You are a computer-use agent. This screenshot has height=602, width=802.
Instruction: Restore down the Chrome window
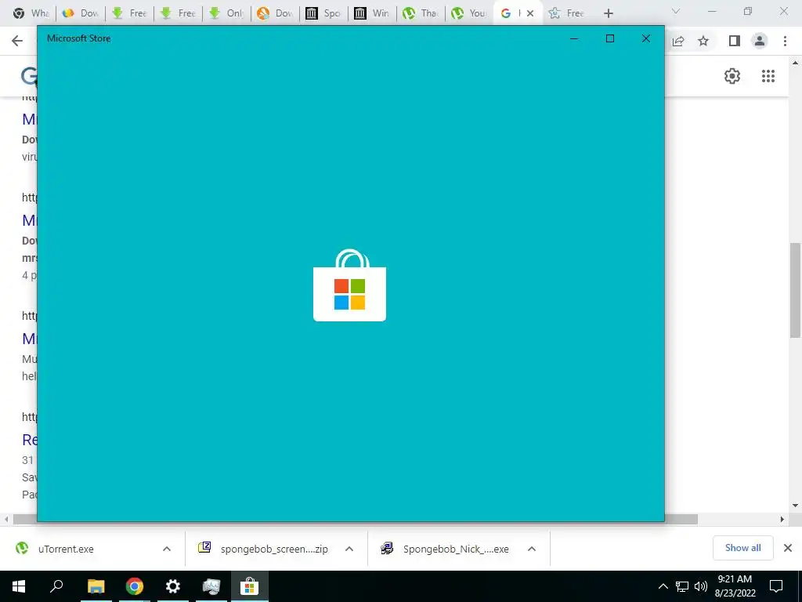pyautogui.click(x=748, y=11)
